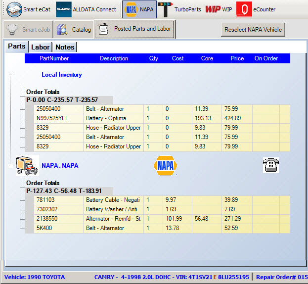Click the PartNumber column header

(54, 58)
